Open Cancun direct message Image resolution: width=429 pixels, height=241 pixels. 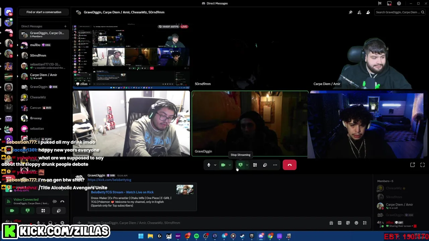(x=44, y=108)
